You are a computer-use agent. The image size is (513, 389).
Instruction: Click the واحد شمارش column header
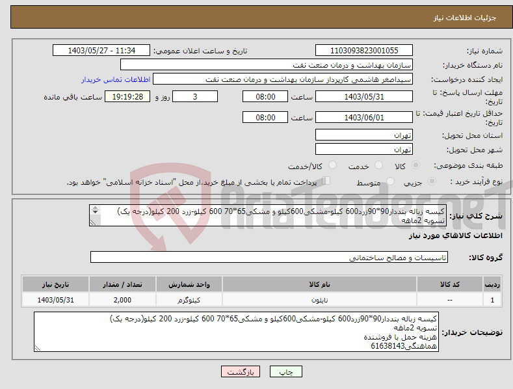click(x=189, y=284)
